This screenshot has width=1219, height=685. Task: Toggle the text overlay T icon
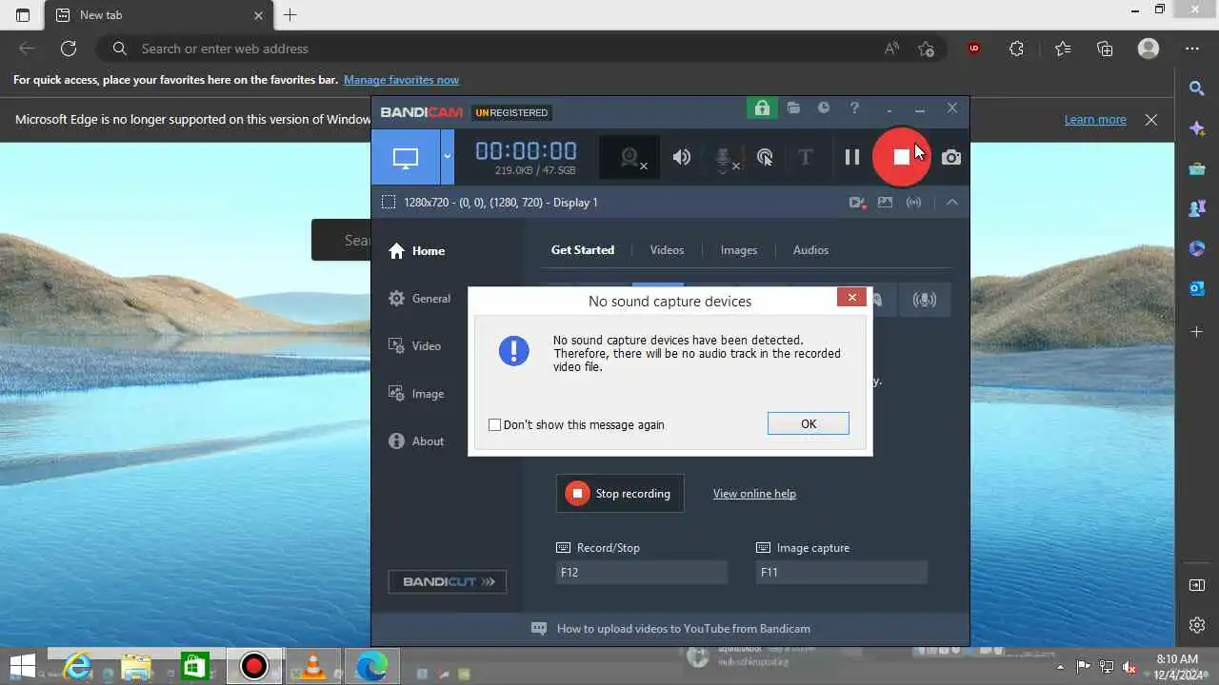point(805,157)
